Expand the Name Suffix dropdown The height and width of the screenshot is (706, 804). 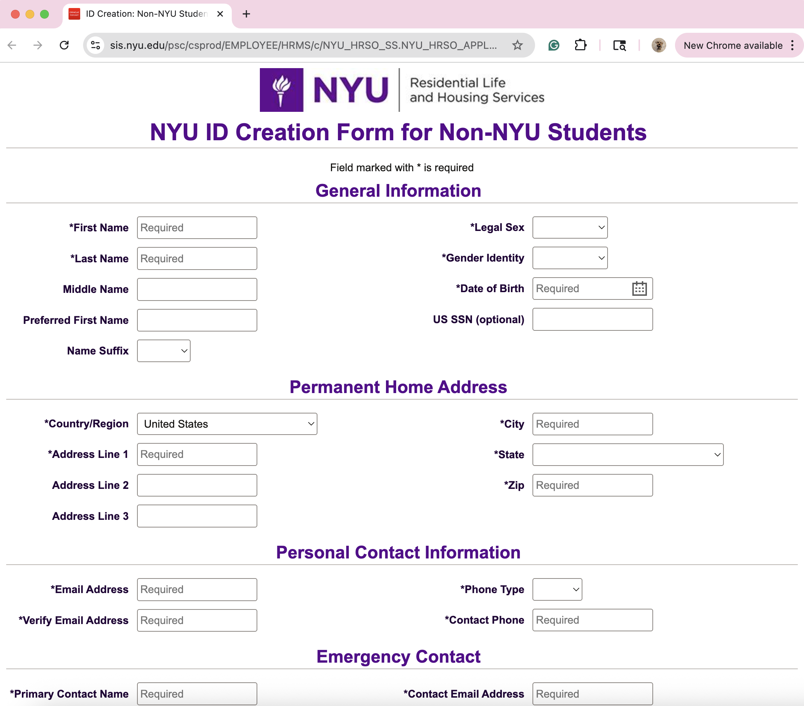pyautogui.click(x=164, y=351)
